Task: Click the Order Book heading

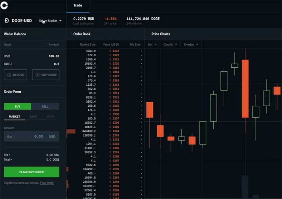Action: (82, 34)
